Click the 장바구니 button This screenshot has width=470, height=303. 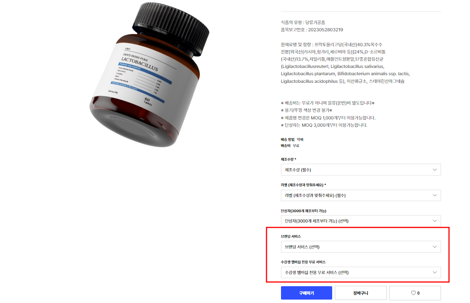[x=361, y=293]
